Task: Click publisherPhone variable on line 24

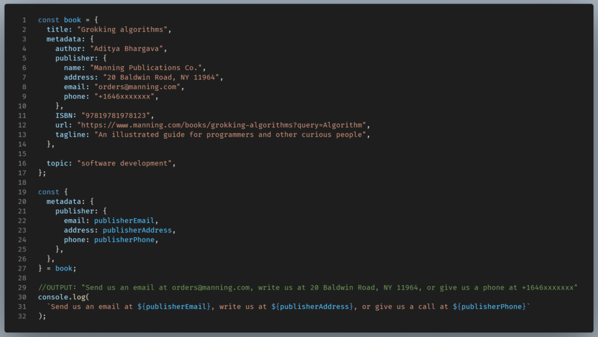Action: [126, 240]
